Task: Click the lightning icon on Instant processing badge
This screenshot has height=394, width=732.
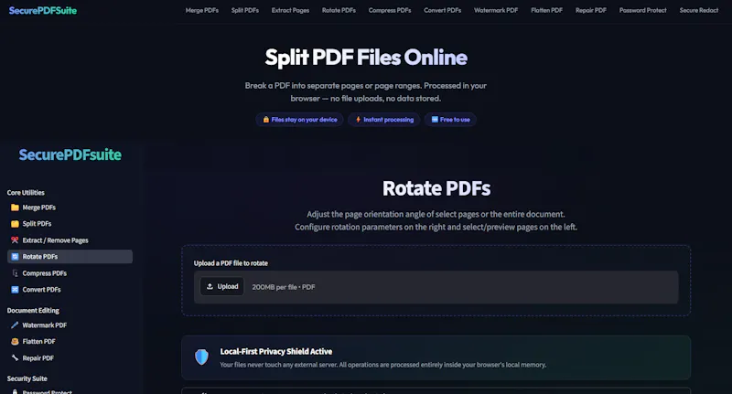Action: (x=358, y=120)
